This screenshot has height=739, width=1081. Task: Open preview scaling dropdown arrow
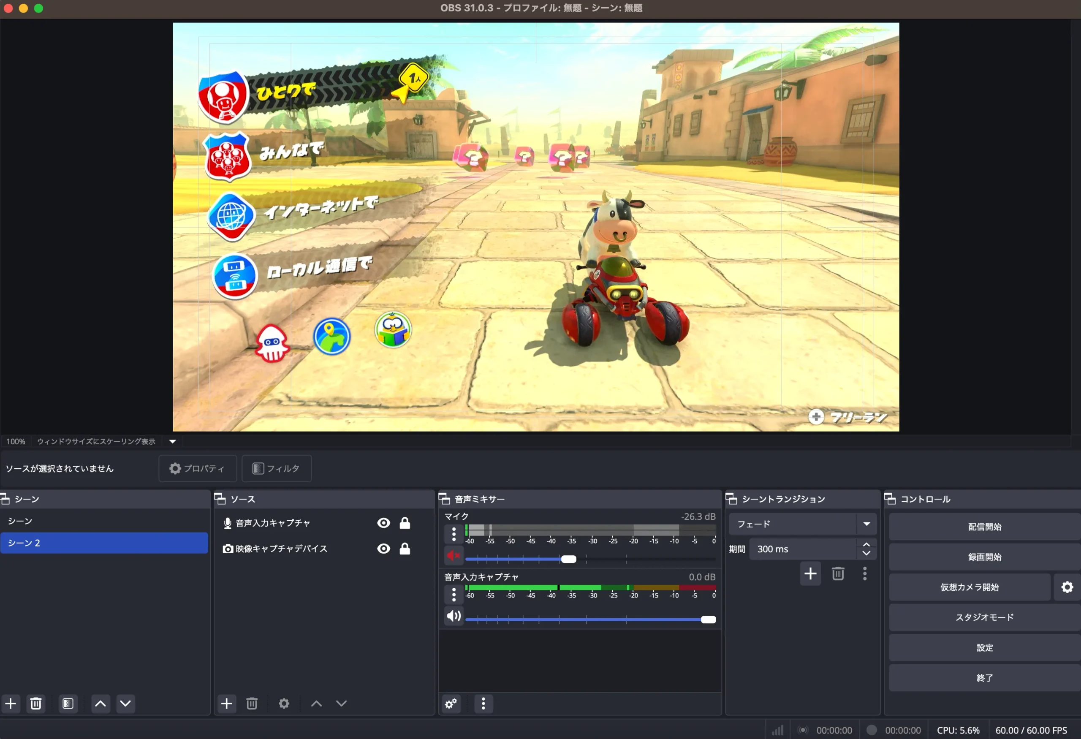pos(173,441)
